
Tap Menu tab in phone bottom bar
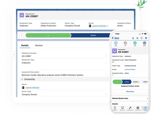coord(145,108)
